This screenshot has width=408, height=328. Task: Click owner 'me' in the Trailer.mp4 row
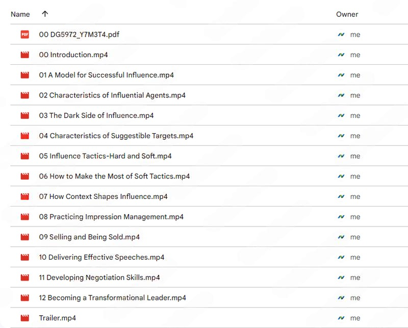point(355,318)
